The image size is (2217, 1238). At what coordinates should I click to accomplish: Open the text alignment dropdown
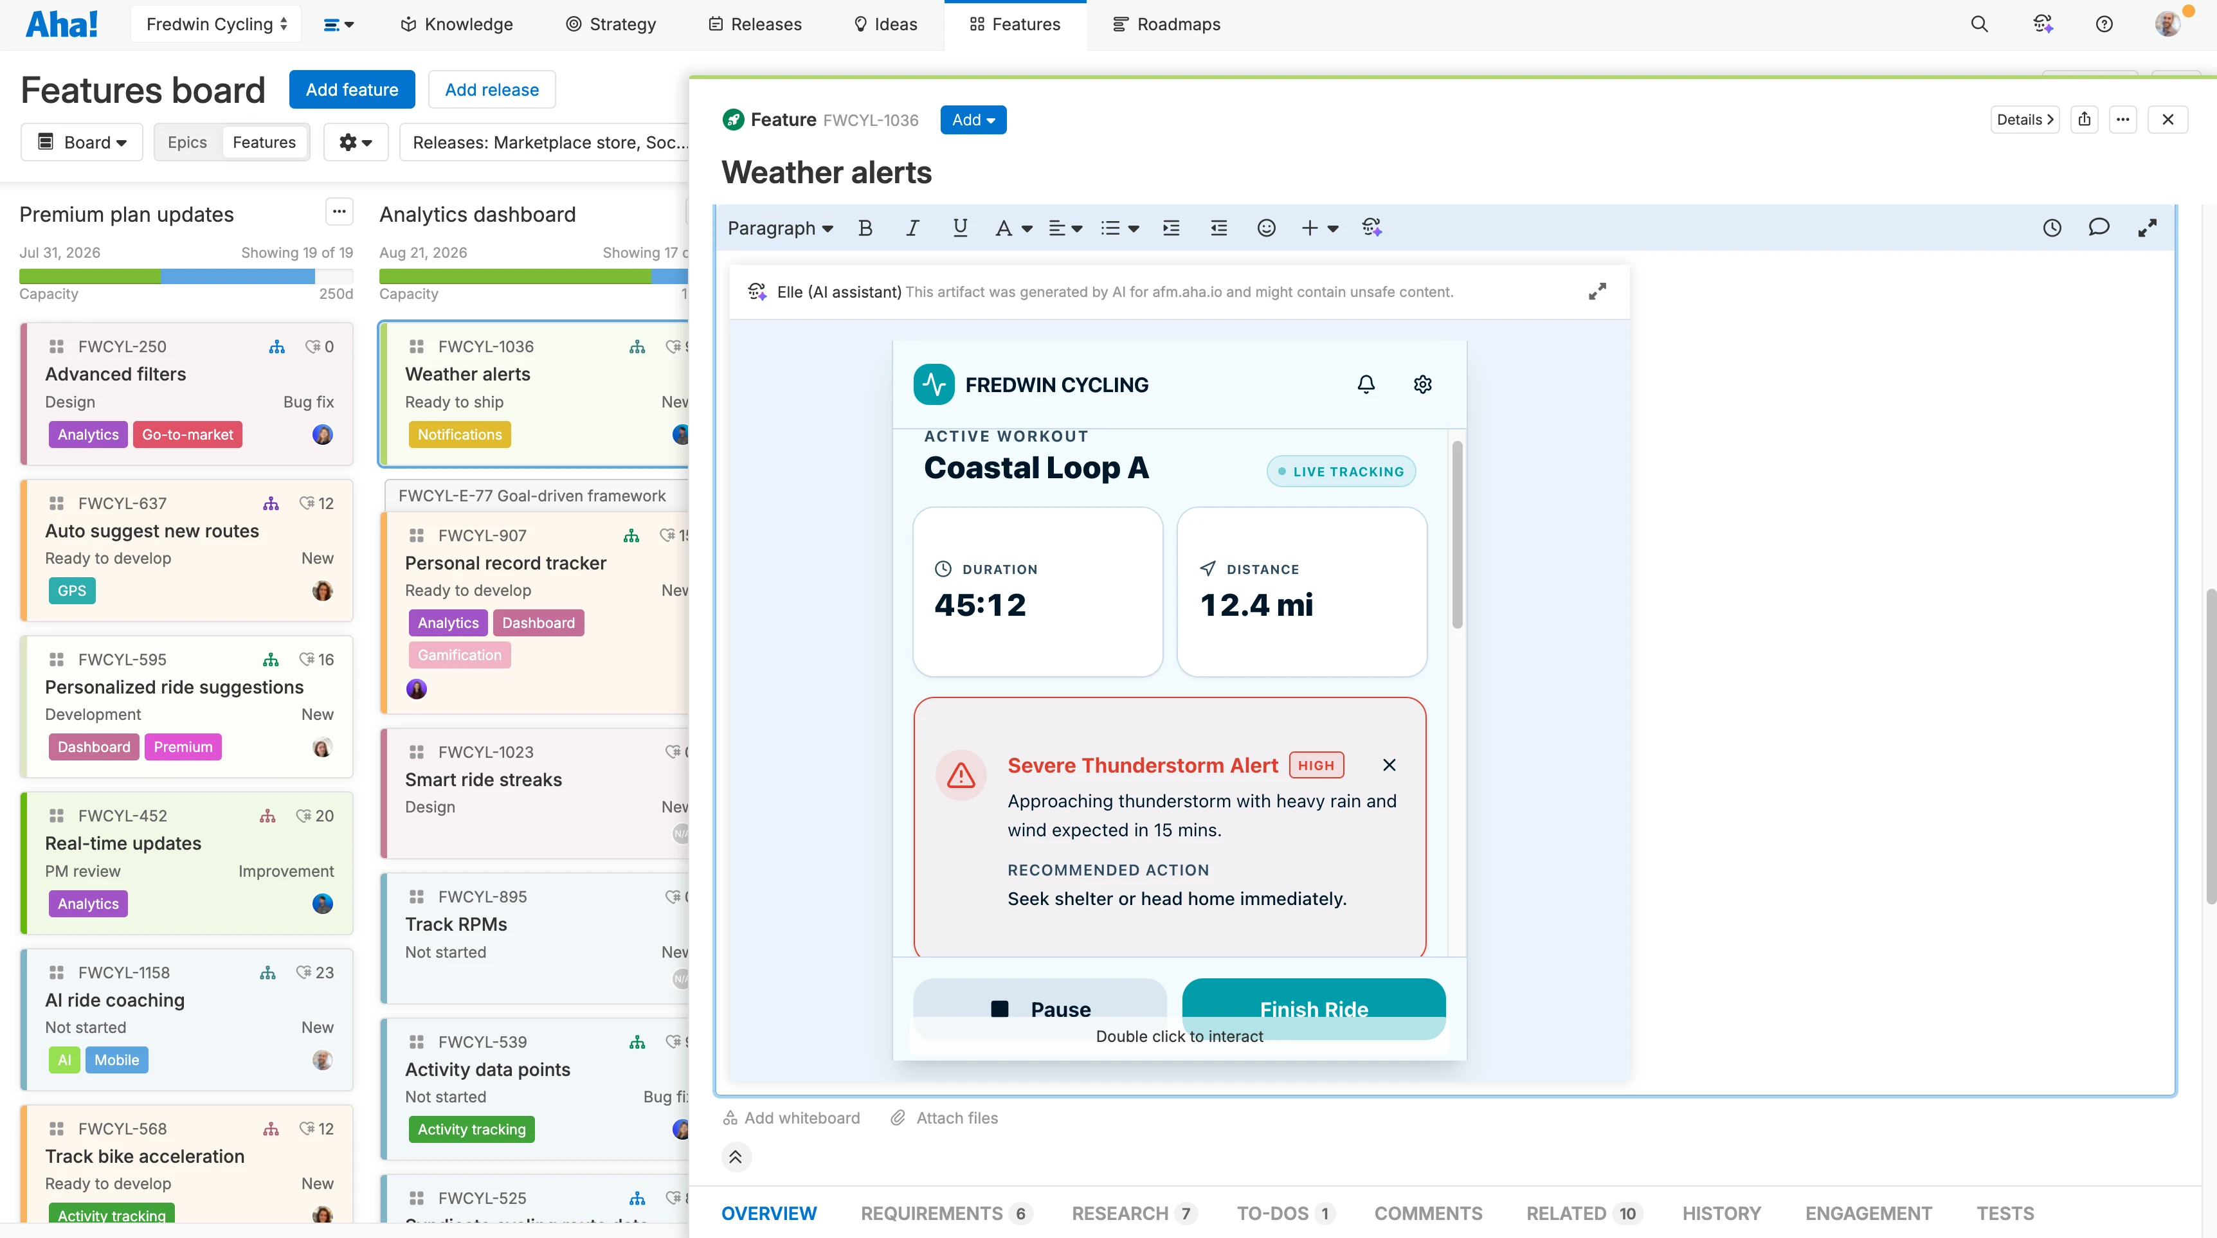(1065, 228)
